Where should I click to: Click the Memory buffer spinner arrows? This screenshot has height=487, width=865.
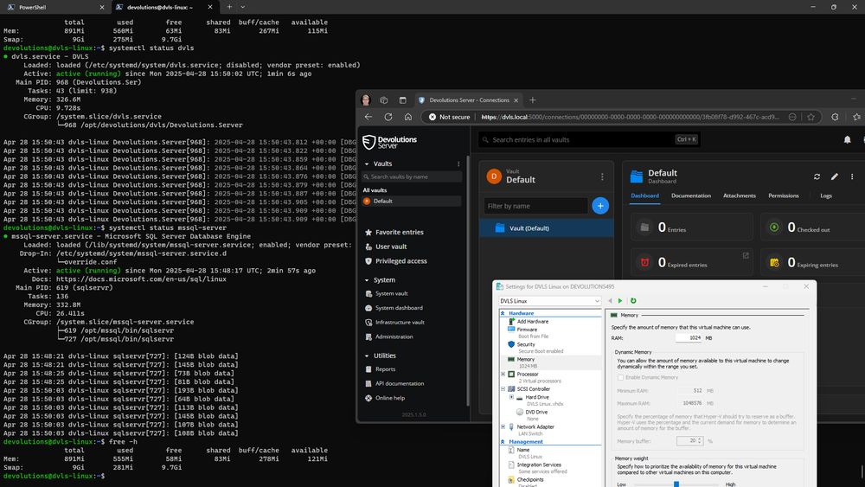(x=700, y=440)
